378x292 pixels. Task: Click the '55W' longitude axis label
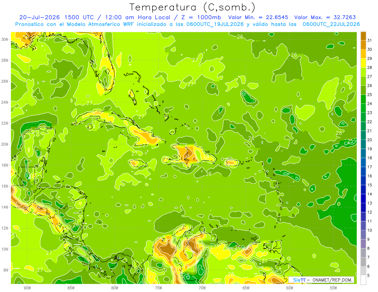point(334,288)
